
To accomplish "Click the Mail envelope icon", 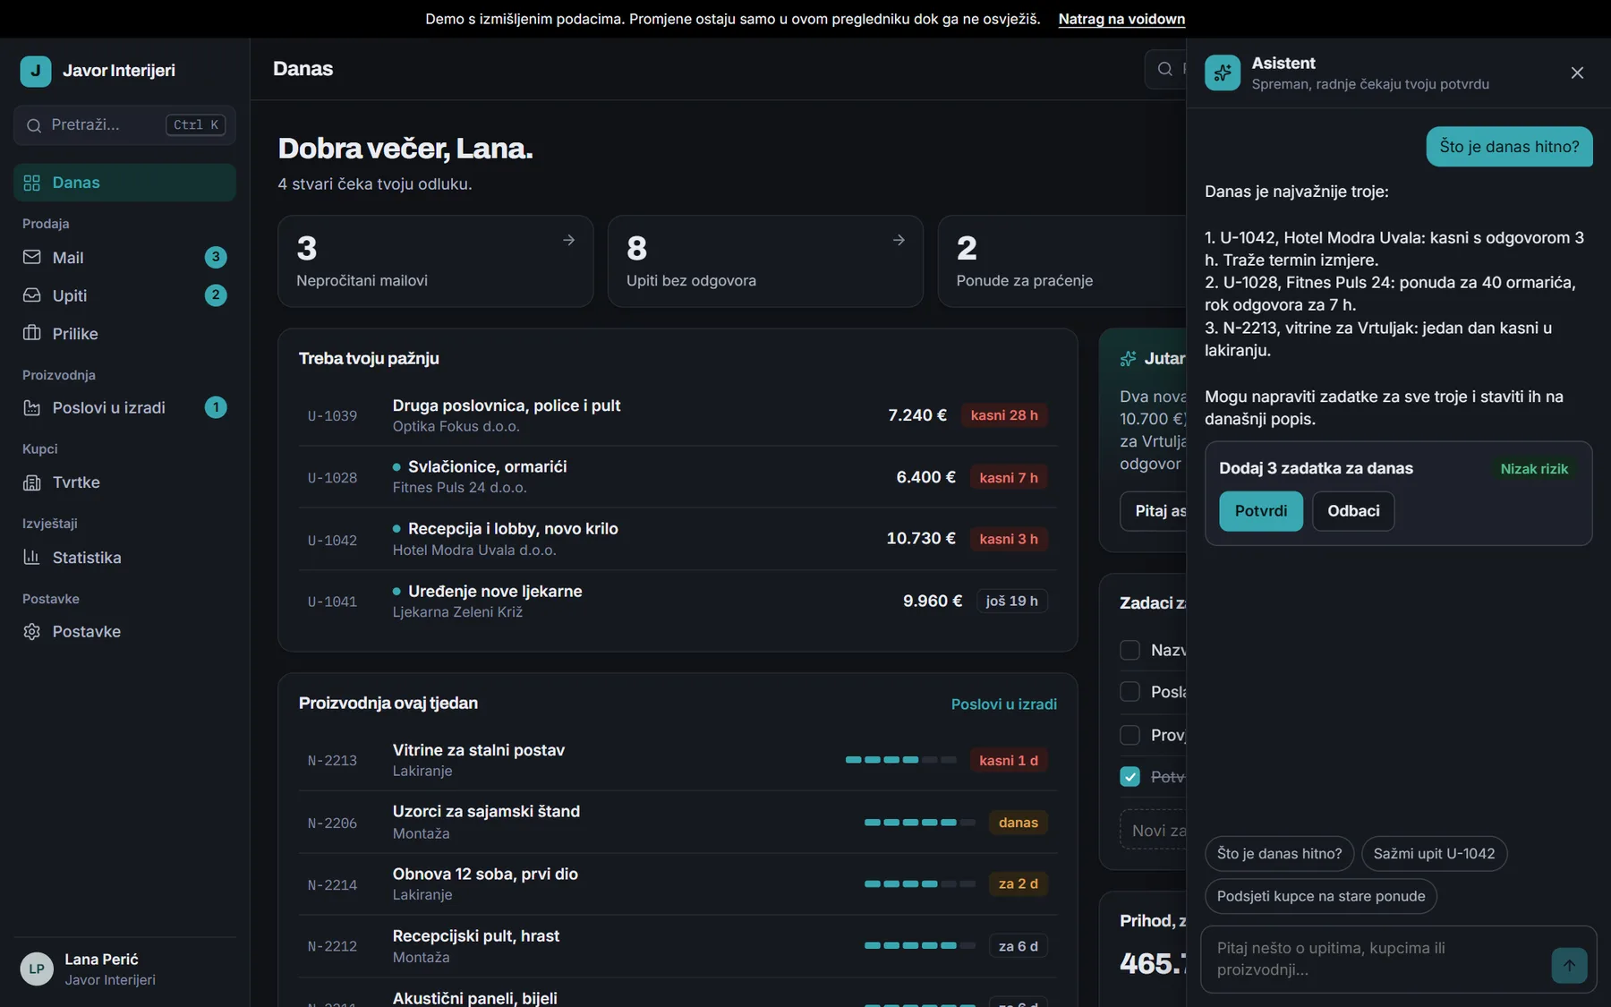I will tap(32, 257).
